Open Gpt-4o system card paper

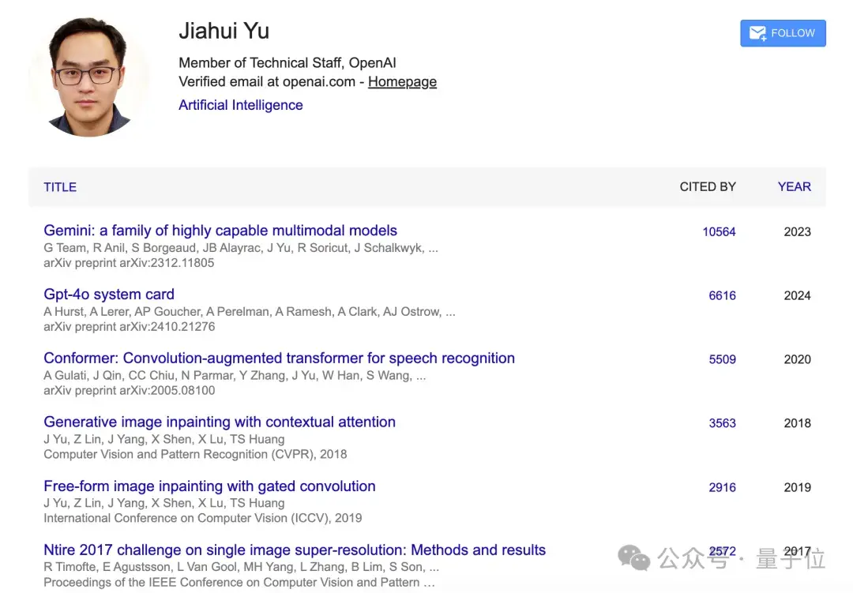tap(109, 295)
